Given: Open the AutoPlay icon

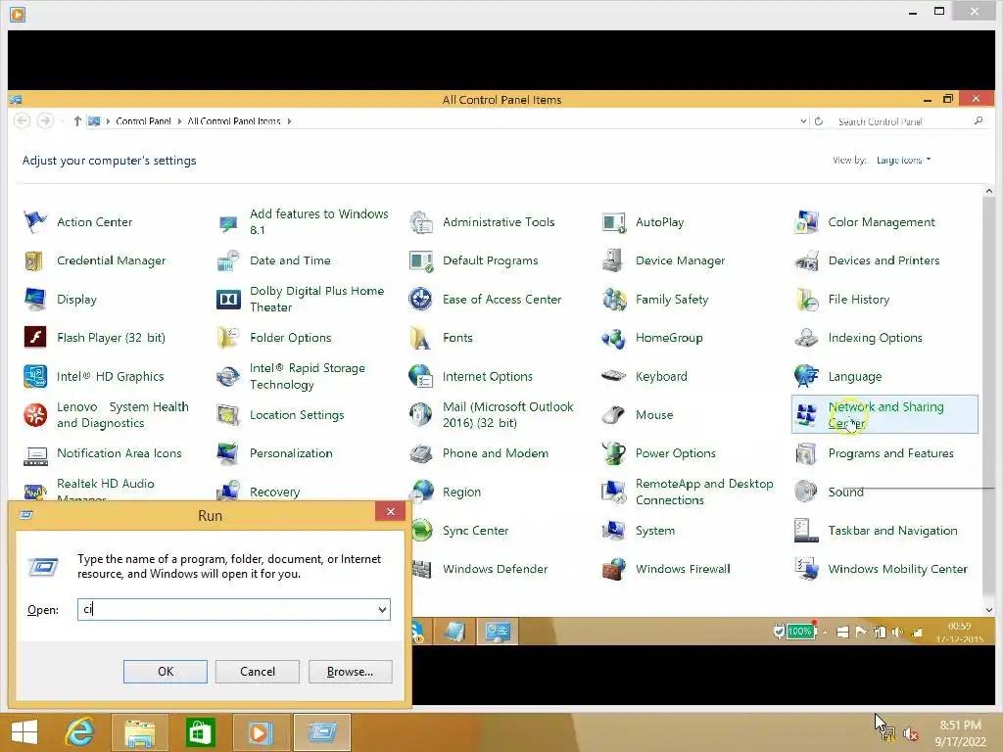Looking at the screenshot, I should (614, 222).
